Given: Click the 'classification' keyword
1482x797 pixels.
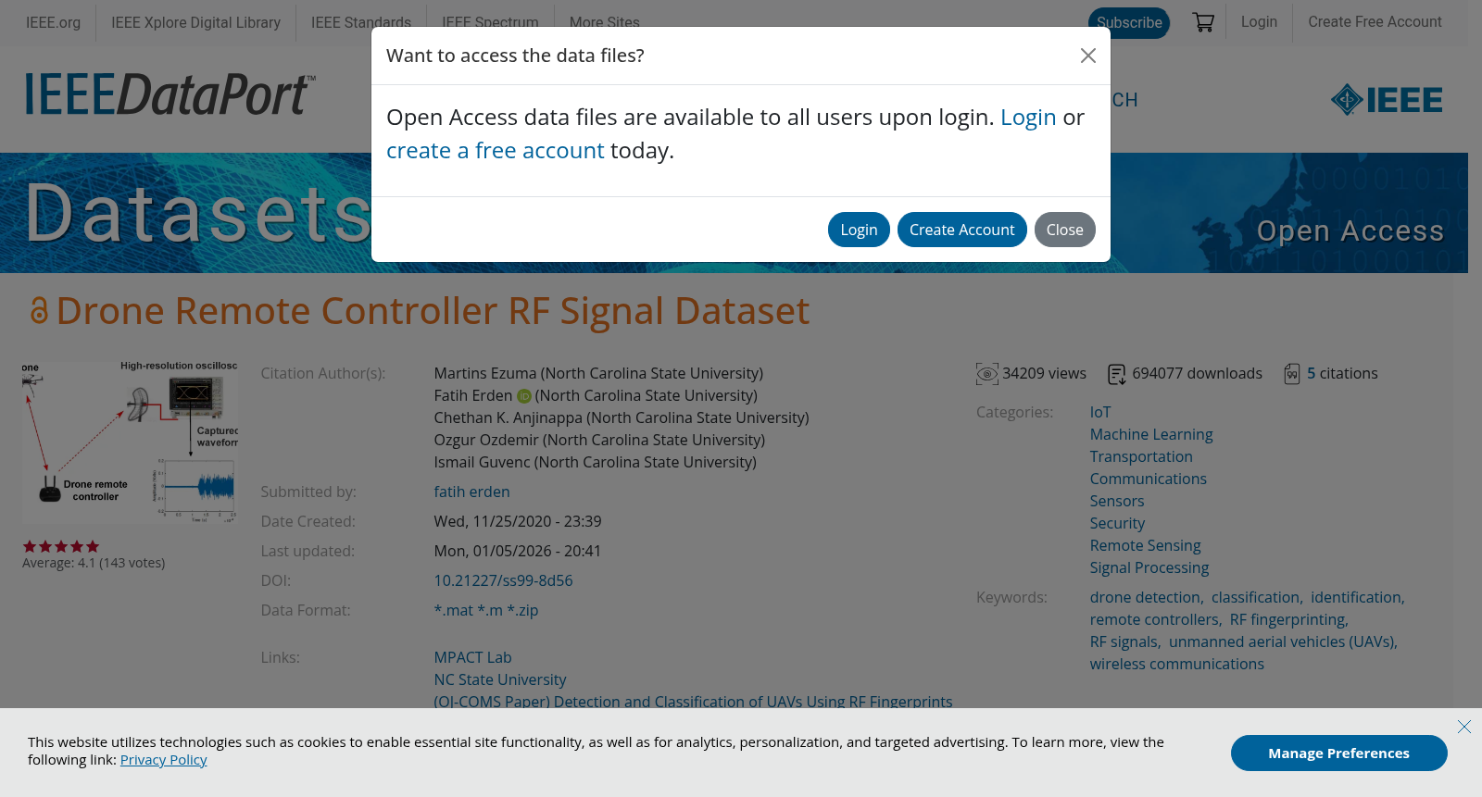Looking at the screenshot, I should (1255, 598).
